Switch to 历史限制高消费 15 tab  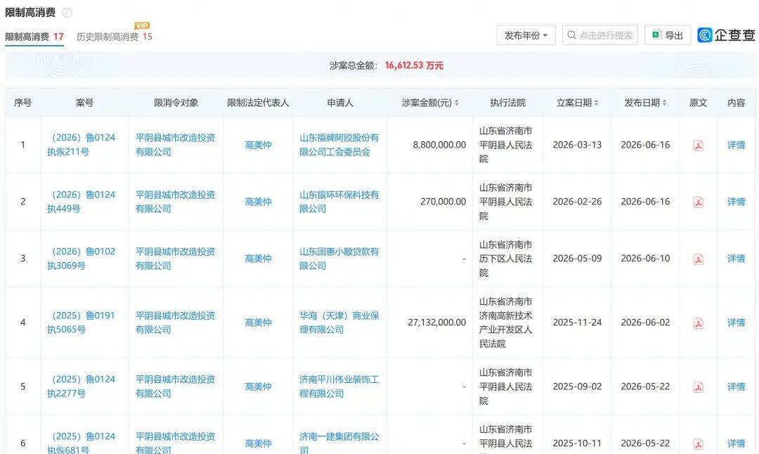click(x=115, y=37)
